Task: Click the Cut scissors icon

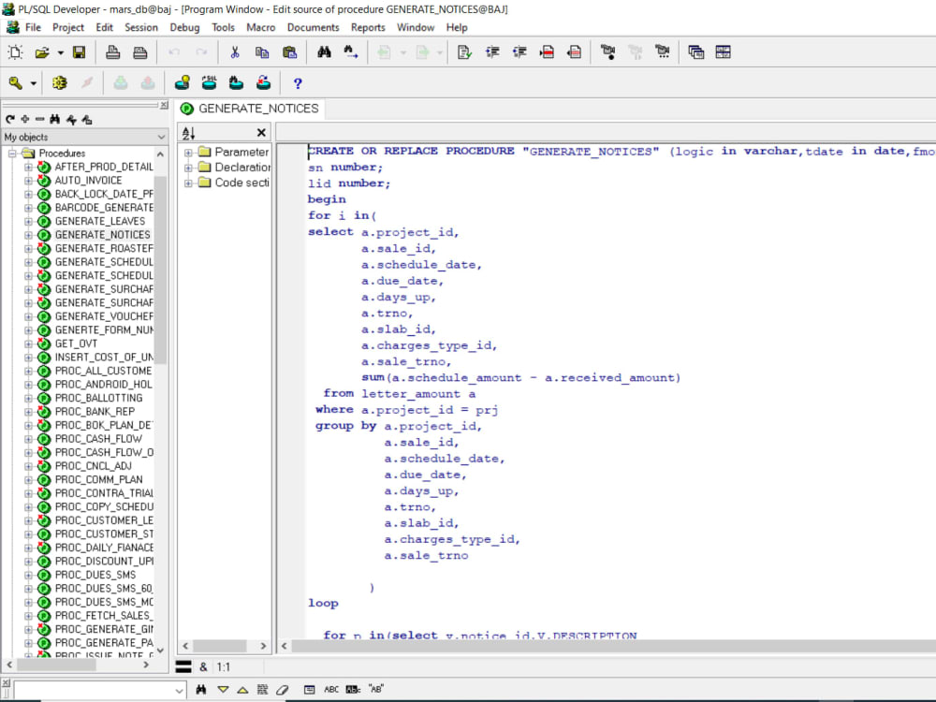Action: click(235, 52)
